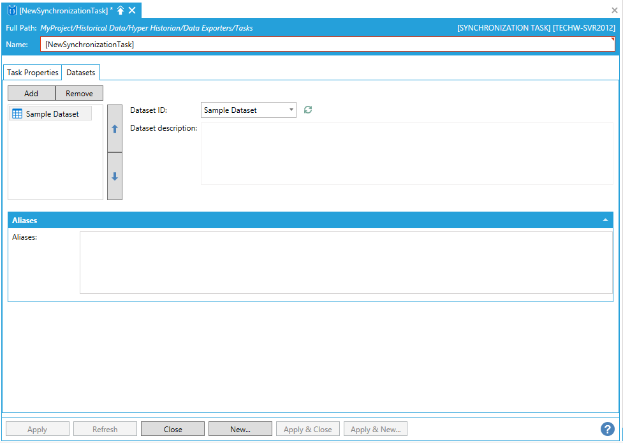Switch to the Task Properties tab
The image size is (623, 443).
[x=33, y=73]
